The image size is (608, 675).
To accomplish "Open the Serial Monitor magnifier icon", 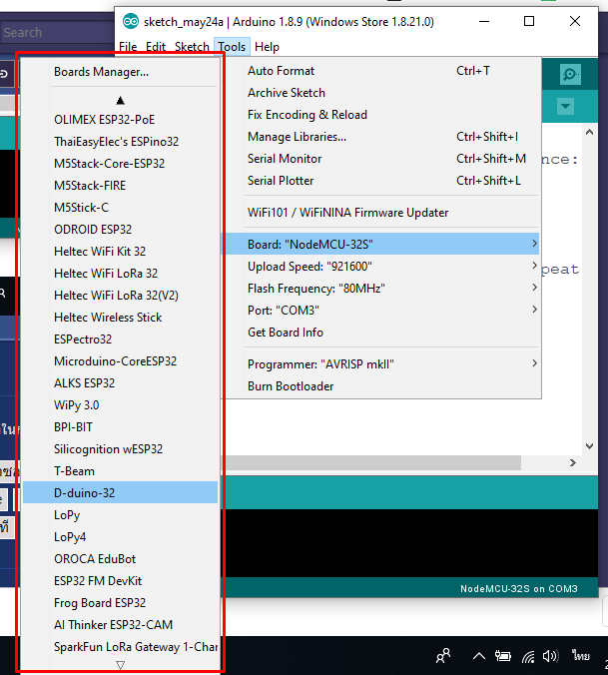I will click(570, 75).
